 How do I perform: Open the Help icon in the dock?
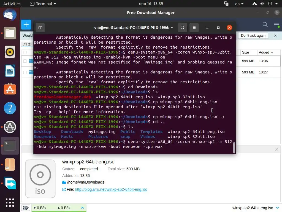point(10,108)
